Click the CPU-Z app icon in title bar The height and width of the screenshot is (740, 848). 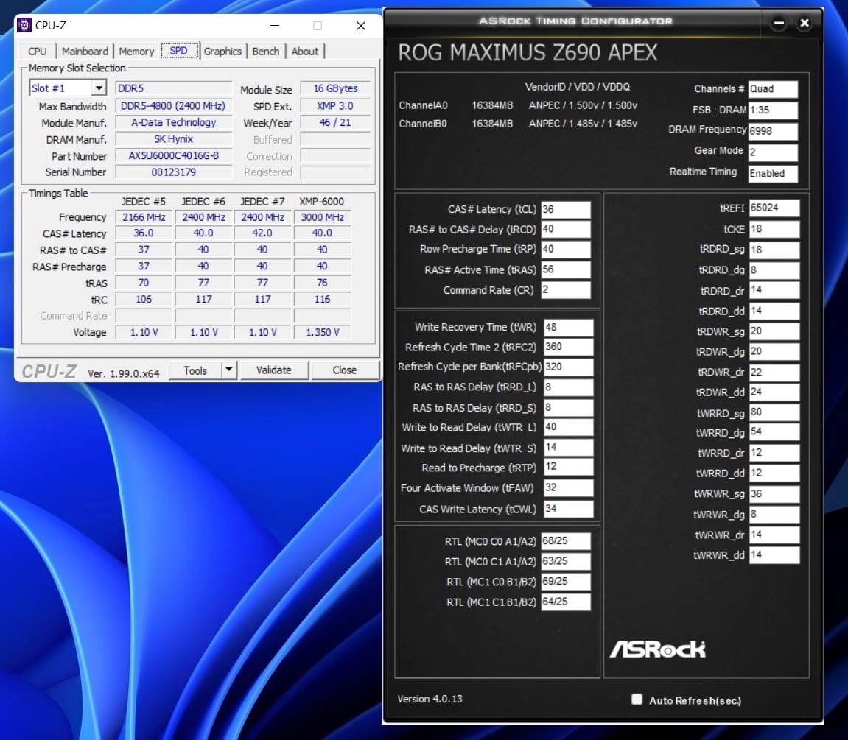24,26
